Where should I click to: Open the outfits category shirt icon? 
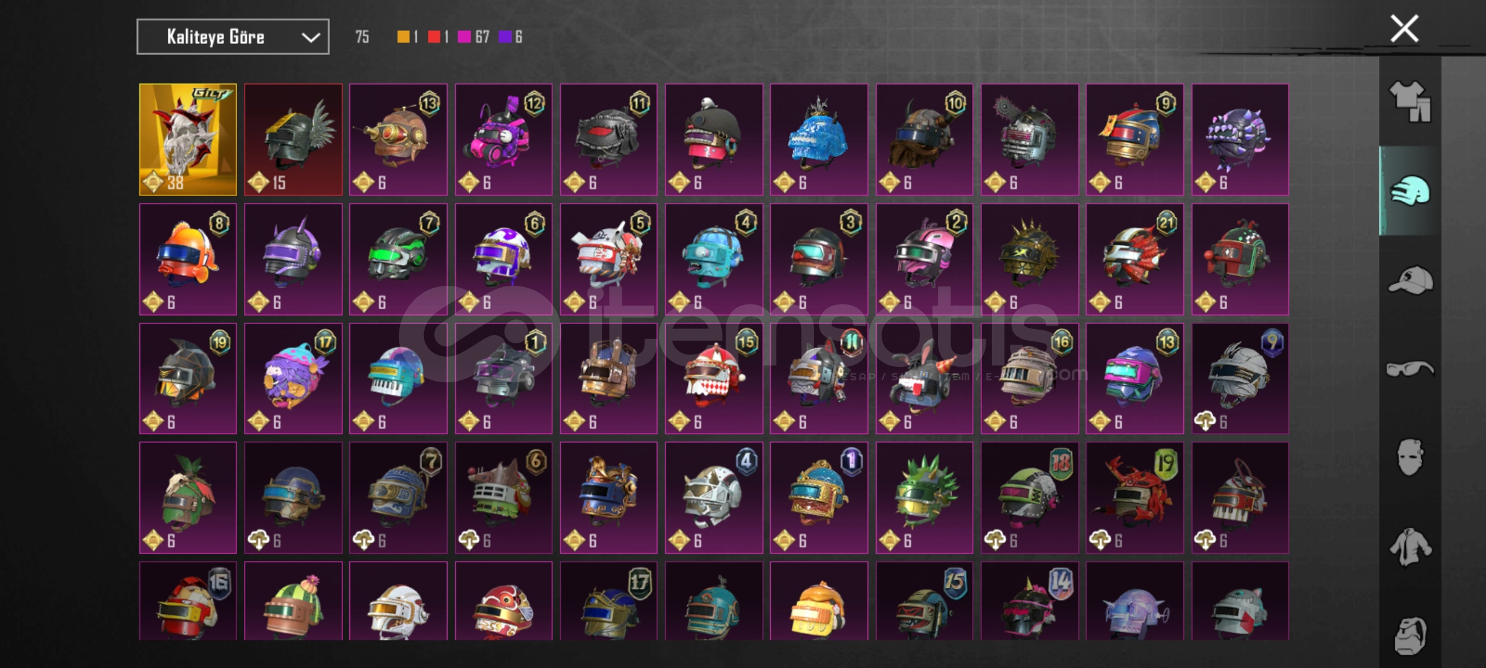[x=1410, y=101]
